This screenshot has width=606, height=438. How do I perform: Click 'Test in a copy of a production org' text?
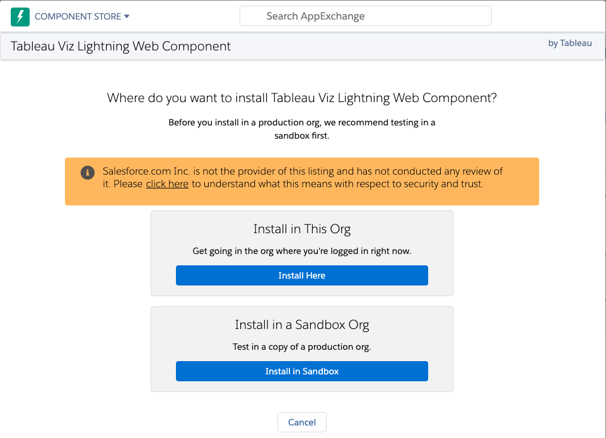pyautogui.click(x=301, y=347)
